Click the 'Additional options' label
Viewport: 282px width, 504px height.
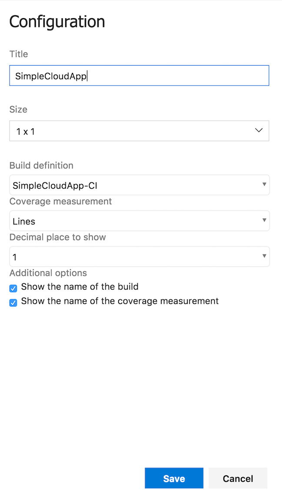coord(48,273)
